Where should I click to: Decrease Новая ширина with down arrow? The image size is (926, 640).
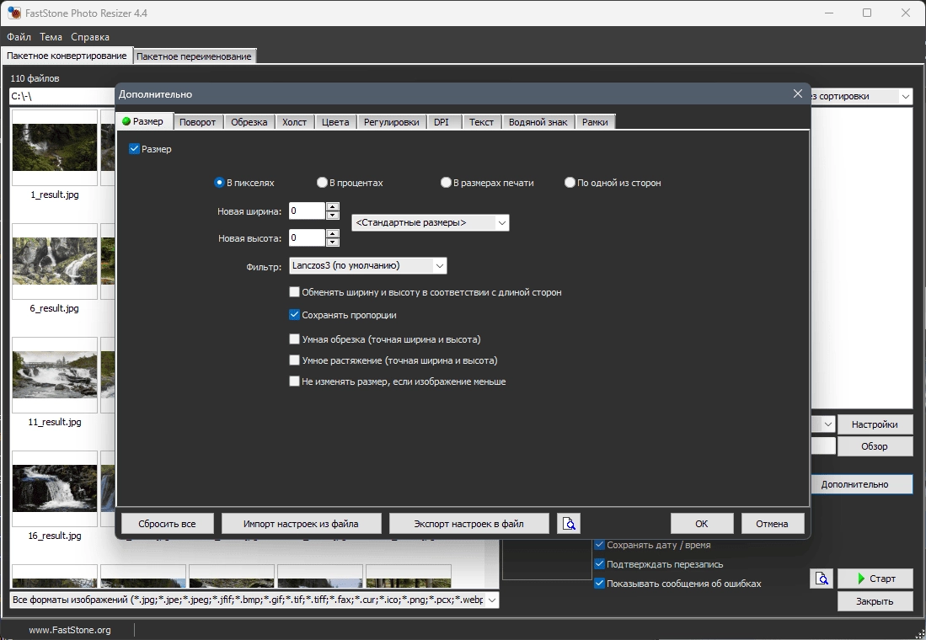point(333,215)
